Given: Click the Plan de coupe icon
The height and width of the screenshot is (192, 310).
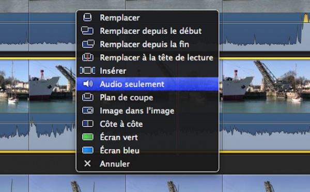Looking at the screenshot, I should click(x=88, y=97).
